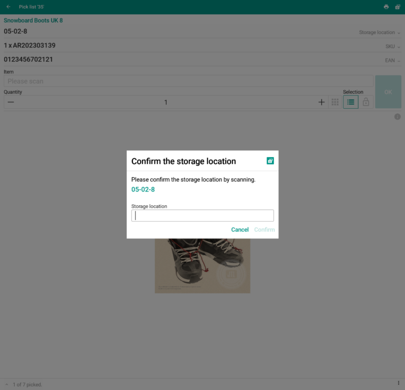Decrease quantity with the minus icon
The height and width of the screenshot is (390, 405).
(x=11, y=102)
